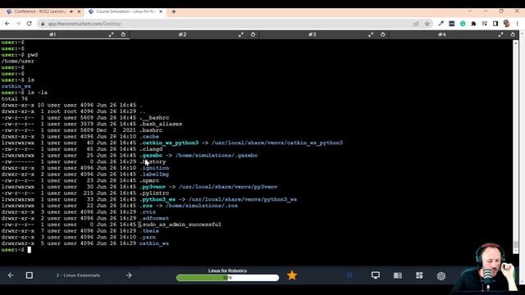The image size is (525, 295).
Task: Reset terminal #1 with its reload icon
Action: tap(123, 34)
